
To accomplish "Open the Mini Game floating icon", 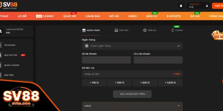I will 217,35.
